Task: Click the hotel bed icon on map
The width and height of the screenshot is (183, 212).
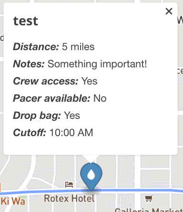Action: pyautogui.click(x=69, y=184)
